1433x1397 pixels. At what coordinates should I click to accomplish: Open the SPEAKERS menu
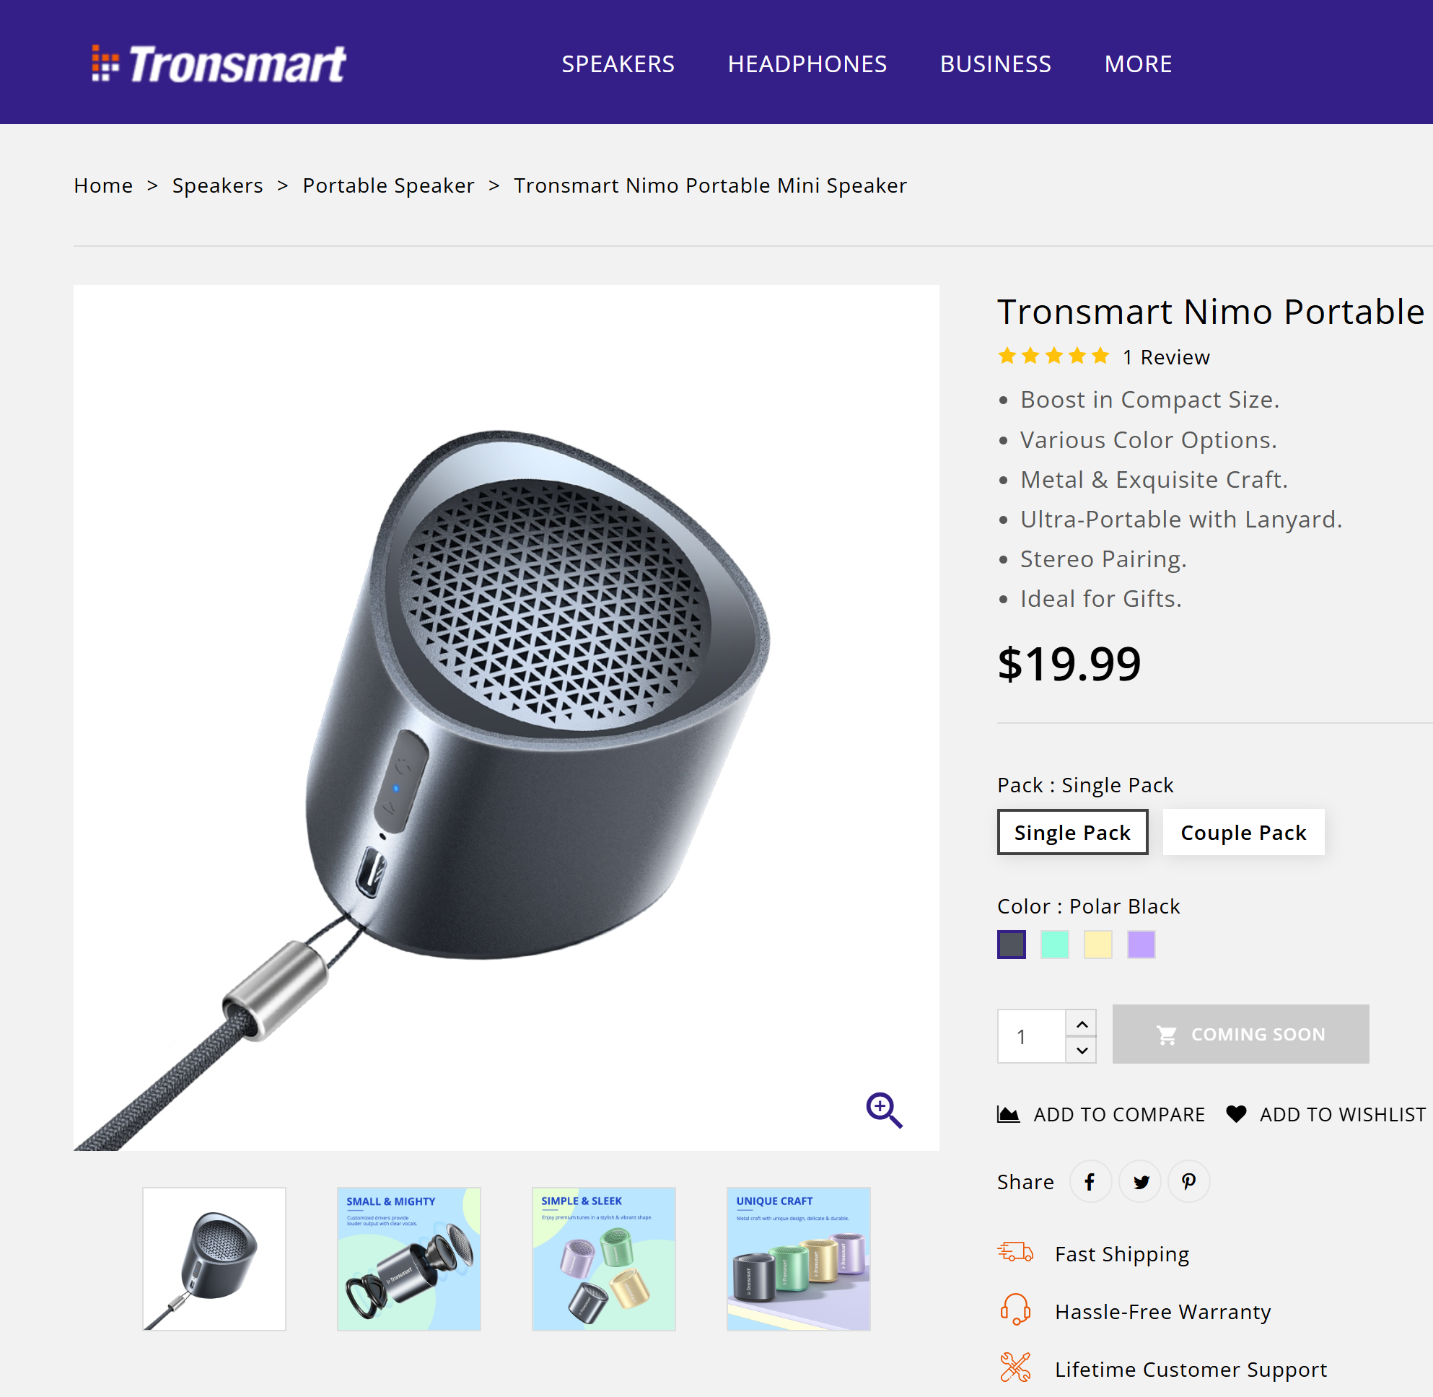618,64
